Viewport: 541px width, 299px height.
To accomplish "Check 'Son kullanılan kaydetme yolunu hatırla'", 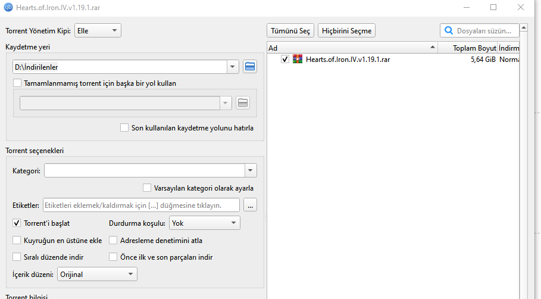I will [124, 127].
